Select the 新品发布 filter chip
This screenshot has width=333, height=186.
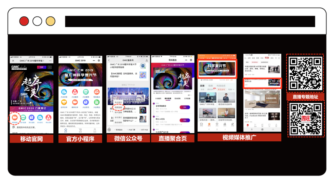221,89
